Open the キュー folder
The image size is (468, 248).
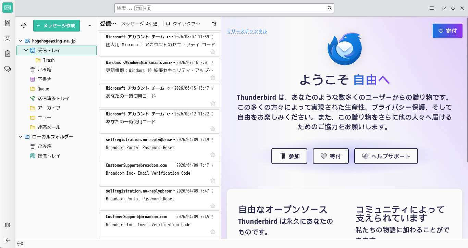pos(57,117)
